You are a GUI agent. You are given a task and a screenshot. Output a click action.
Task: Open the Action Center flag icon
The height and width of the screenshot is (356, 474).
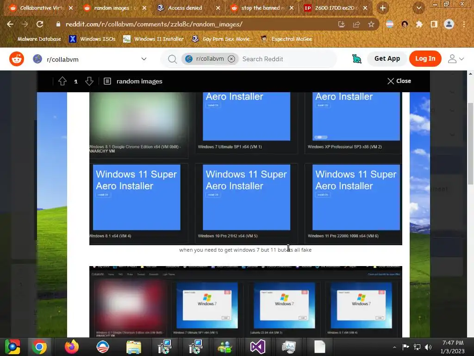tap(405, 347)
